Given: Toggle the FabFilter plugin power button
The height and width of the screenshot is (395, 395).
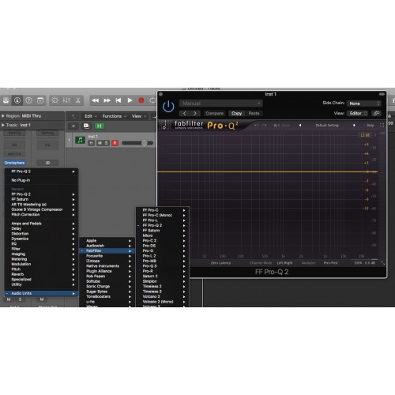Looking at the screenshot, I should pos(168,107).
